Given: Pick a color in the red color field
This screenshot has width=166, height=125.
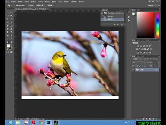Looking at the screenshot, I should [x=146, y=25].
